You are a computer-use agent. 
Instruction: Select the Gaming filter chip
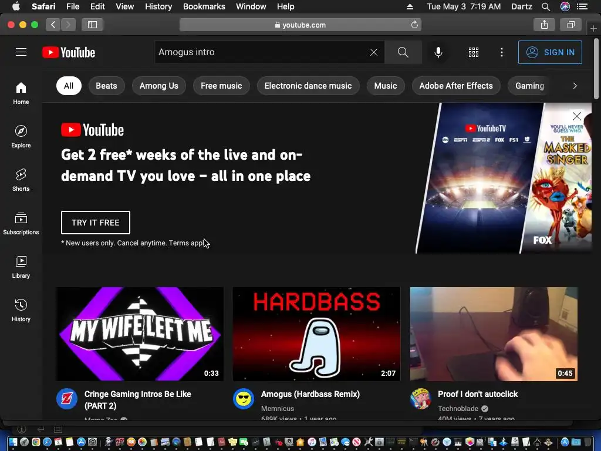[x=529, y=86]
